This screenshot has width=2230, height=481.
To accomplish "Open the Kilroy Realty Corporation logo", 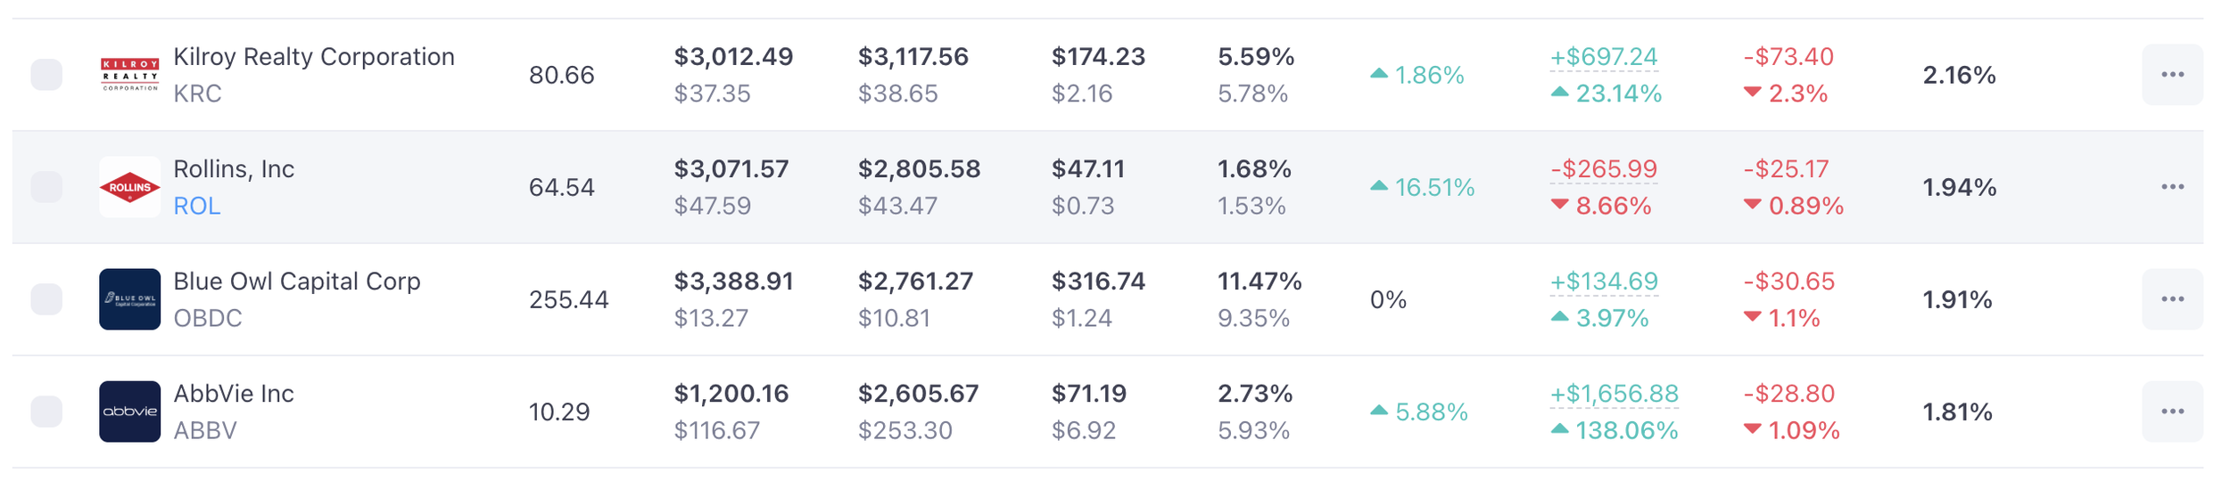I will [129, 75].
